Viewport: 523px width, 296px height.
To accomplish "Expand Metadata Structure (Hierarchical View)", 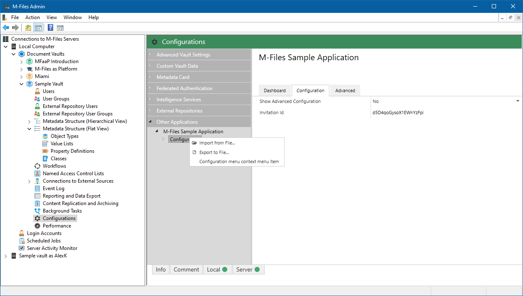I will 29,121.
